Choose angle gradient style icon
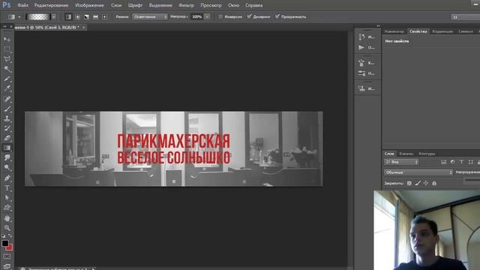The width and height of the screenshot is (480, 270). [87, 16]
